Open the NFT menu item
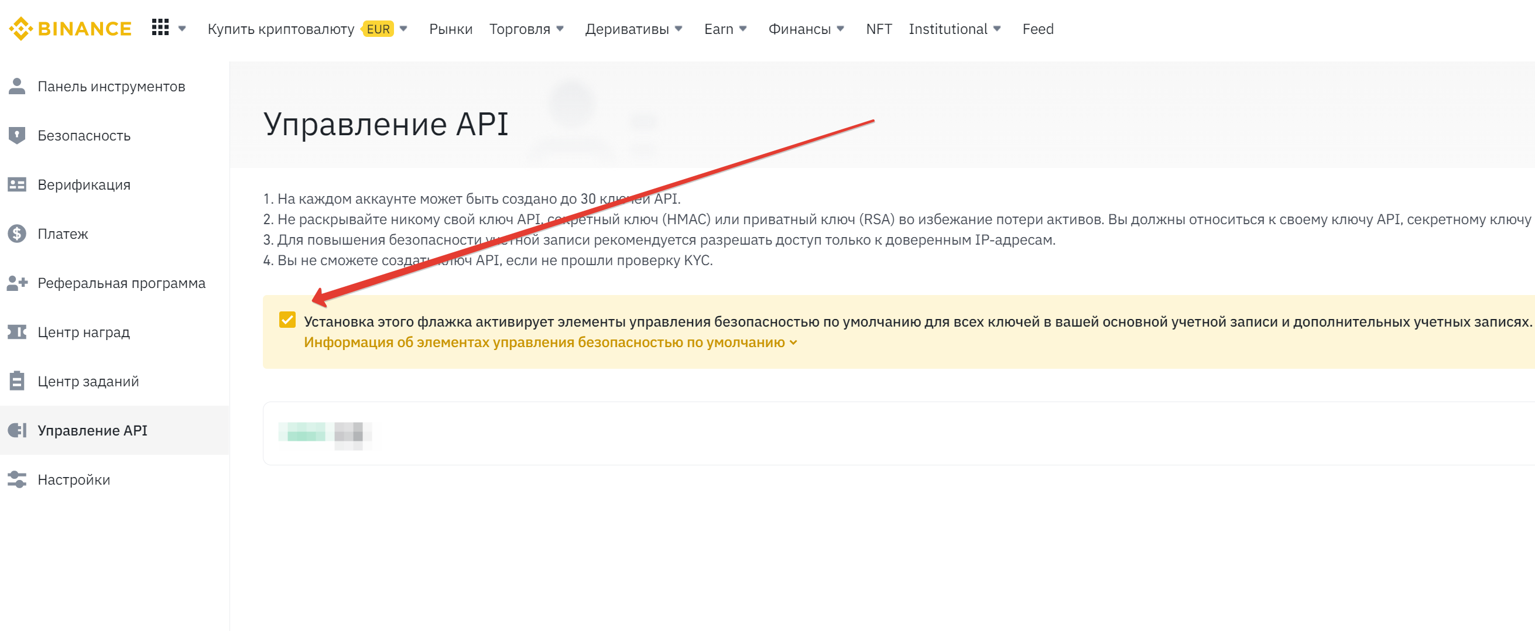 (879, 29)
